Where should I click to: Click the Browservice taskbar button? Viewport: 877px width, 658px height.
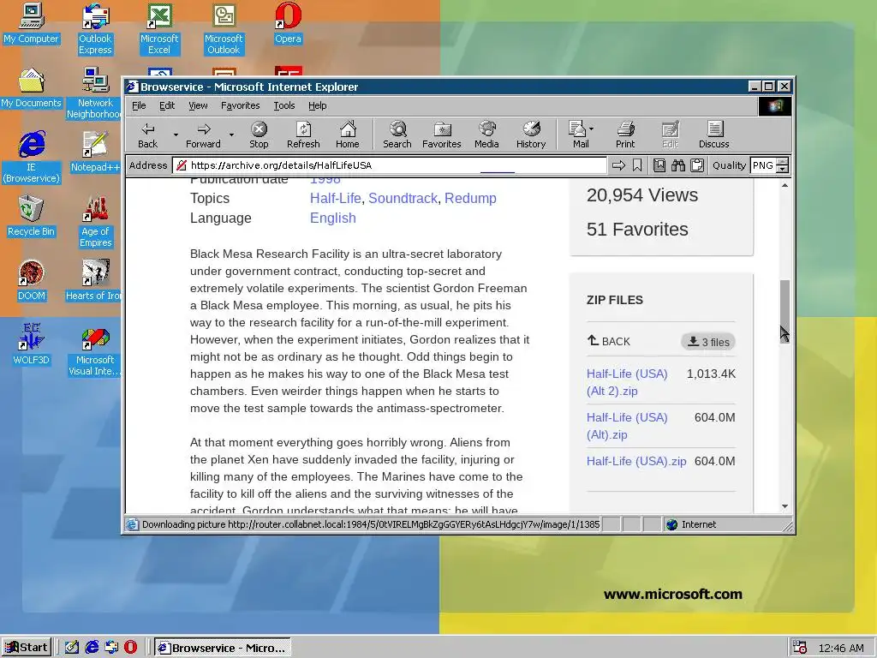223,648
